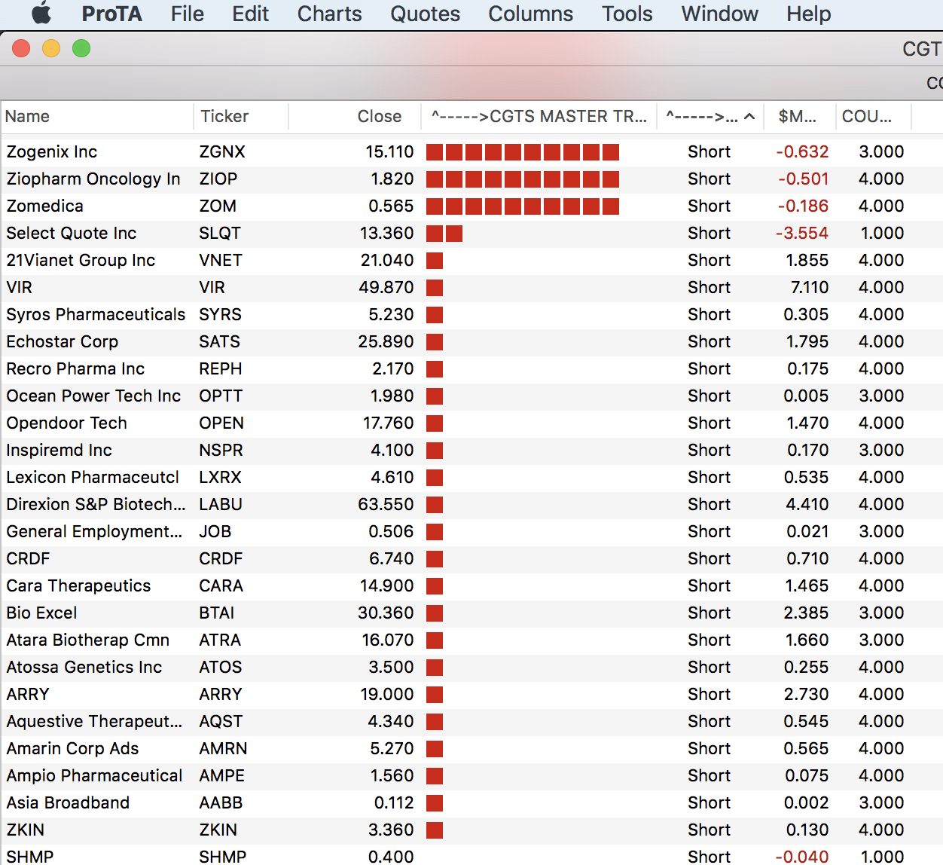This screenshot has height=865, width=943.
Task: Open the Quotes menu
Action: pos(425,14)
